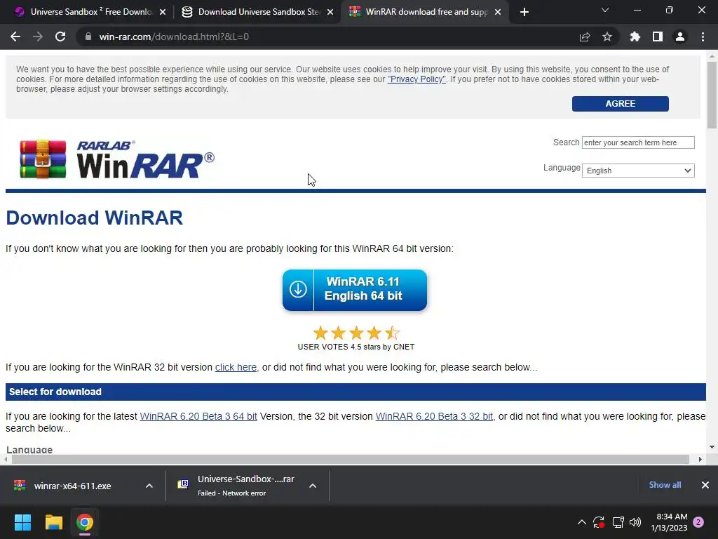Open File Explorer from the taskbar
This screenshot has height=539, width=718.
53,522
